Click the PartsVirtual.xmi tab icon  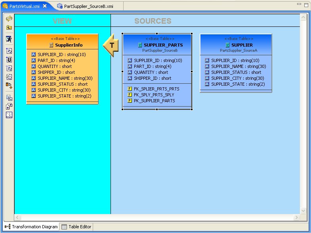(5, 6)
